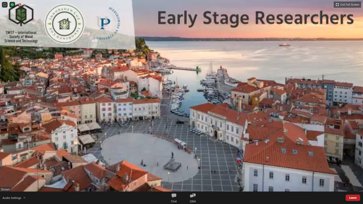Screen dimensions: 363x204
Task: Open Audio Settings
Action: click(12, 198)
